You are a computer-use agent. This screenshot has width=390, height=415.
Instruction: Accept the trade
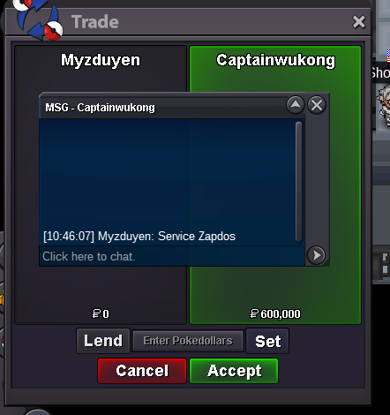click(234, 371)
